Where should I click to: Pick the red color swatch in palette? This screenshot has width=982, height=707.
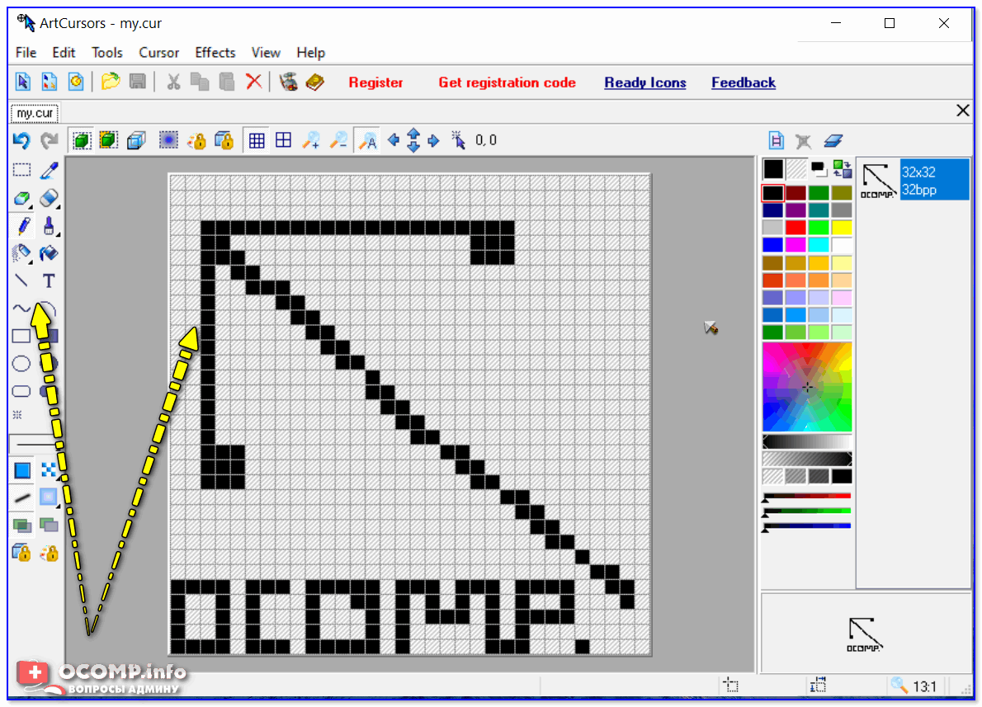click(796, 228)
